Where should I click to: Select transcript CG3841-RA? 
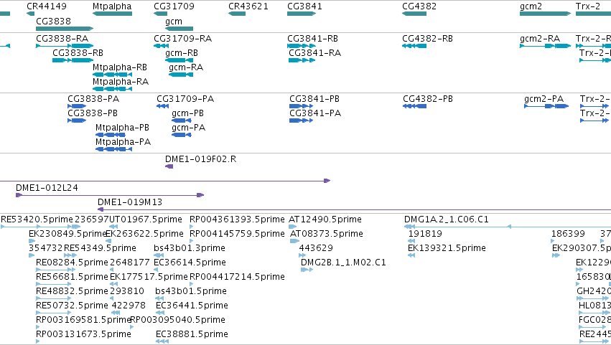(315, 53)
